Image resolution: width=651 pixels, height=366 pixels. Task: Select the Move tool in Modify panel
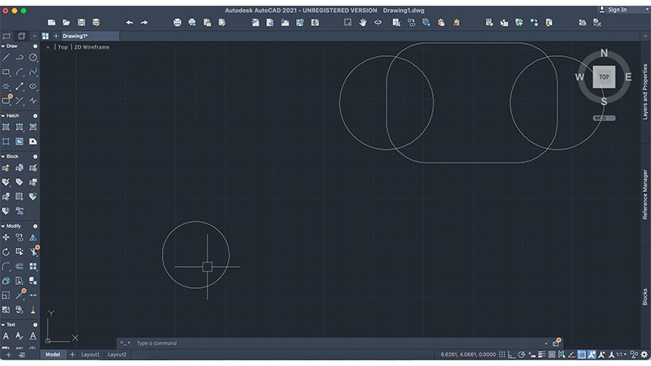point(7,237)
